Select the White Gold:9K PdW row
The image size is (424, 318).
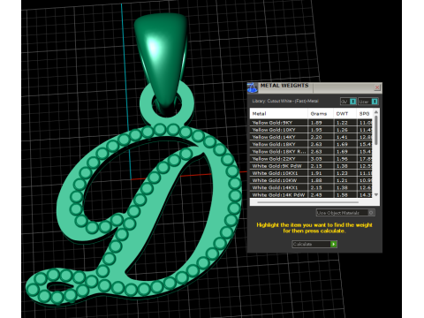coord(311,166)
